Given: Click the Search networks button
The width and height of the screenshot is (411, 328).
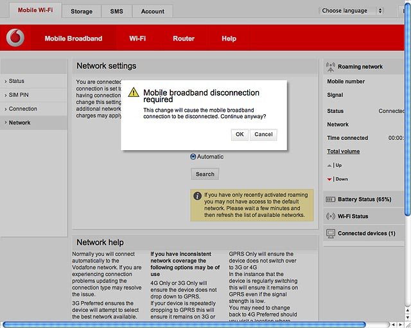Looking at the screenshot, I should 205,174.
